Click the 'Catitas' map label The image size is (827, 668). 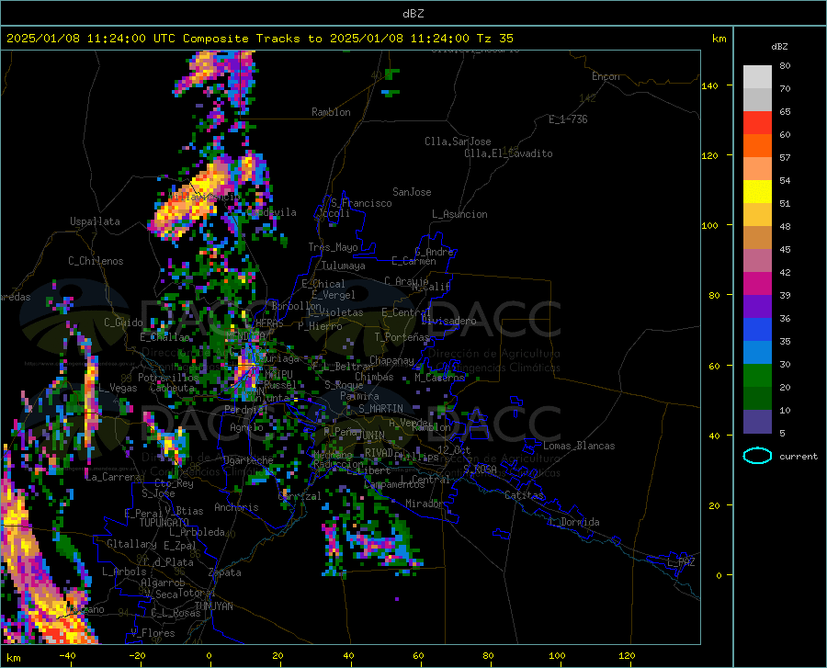(x=524, y=495)
